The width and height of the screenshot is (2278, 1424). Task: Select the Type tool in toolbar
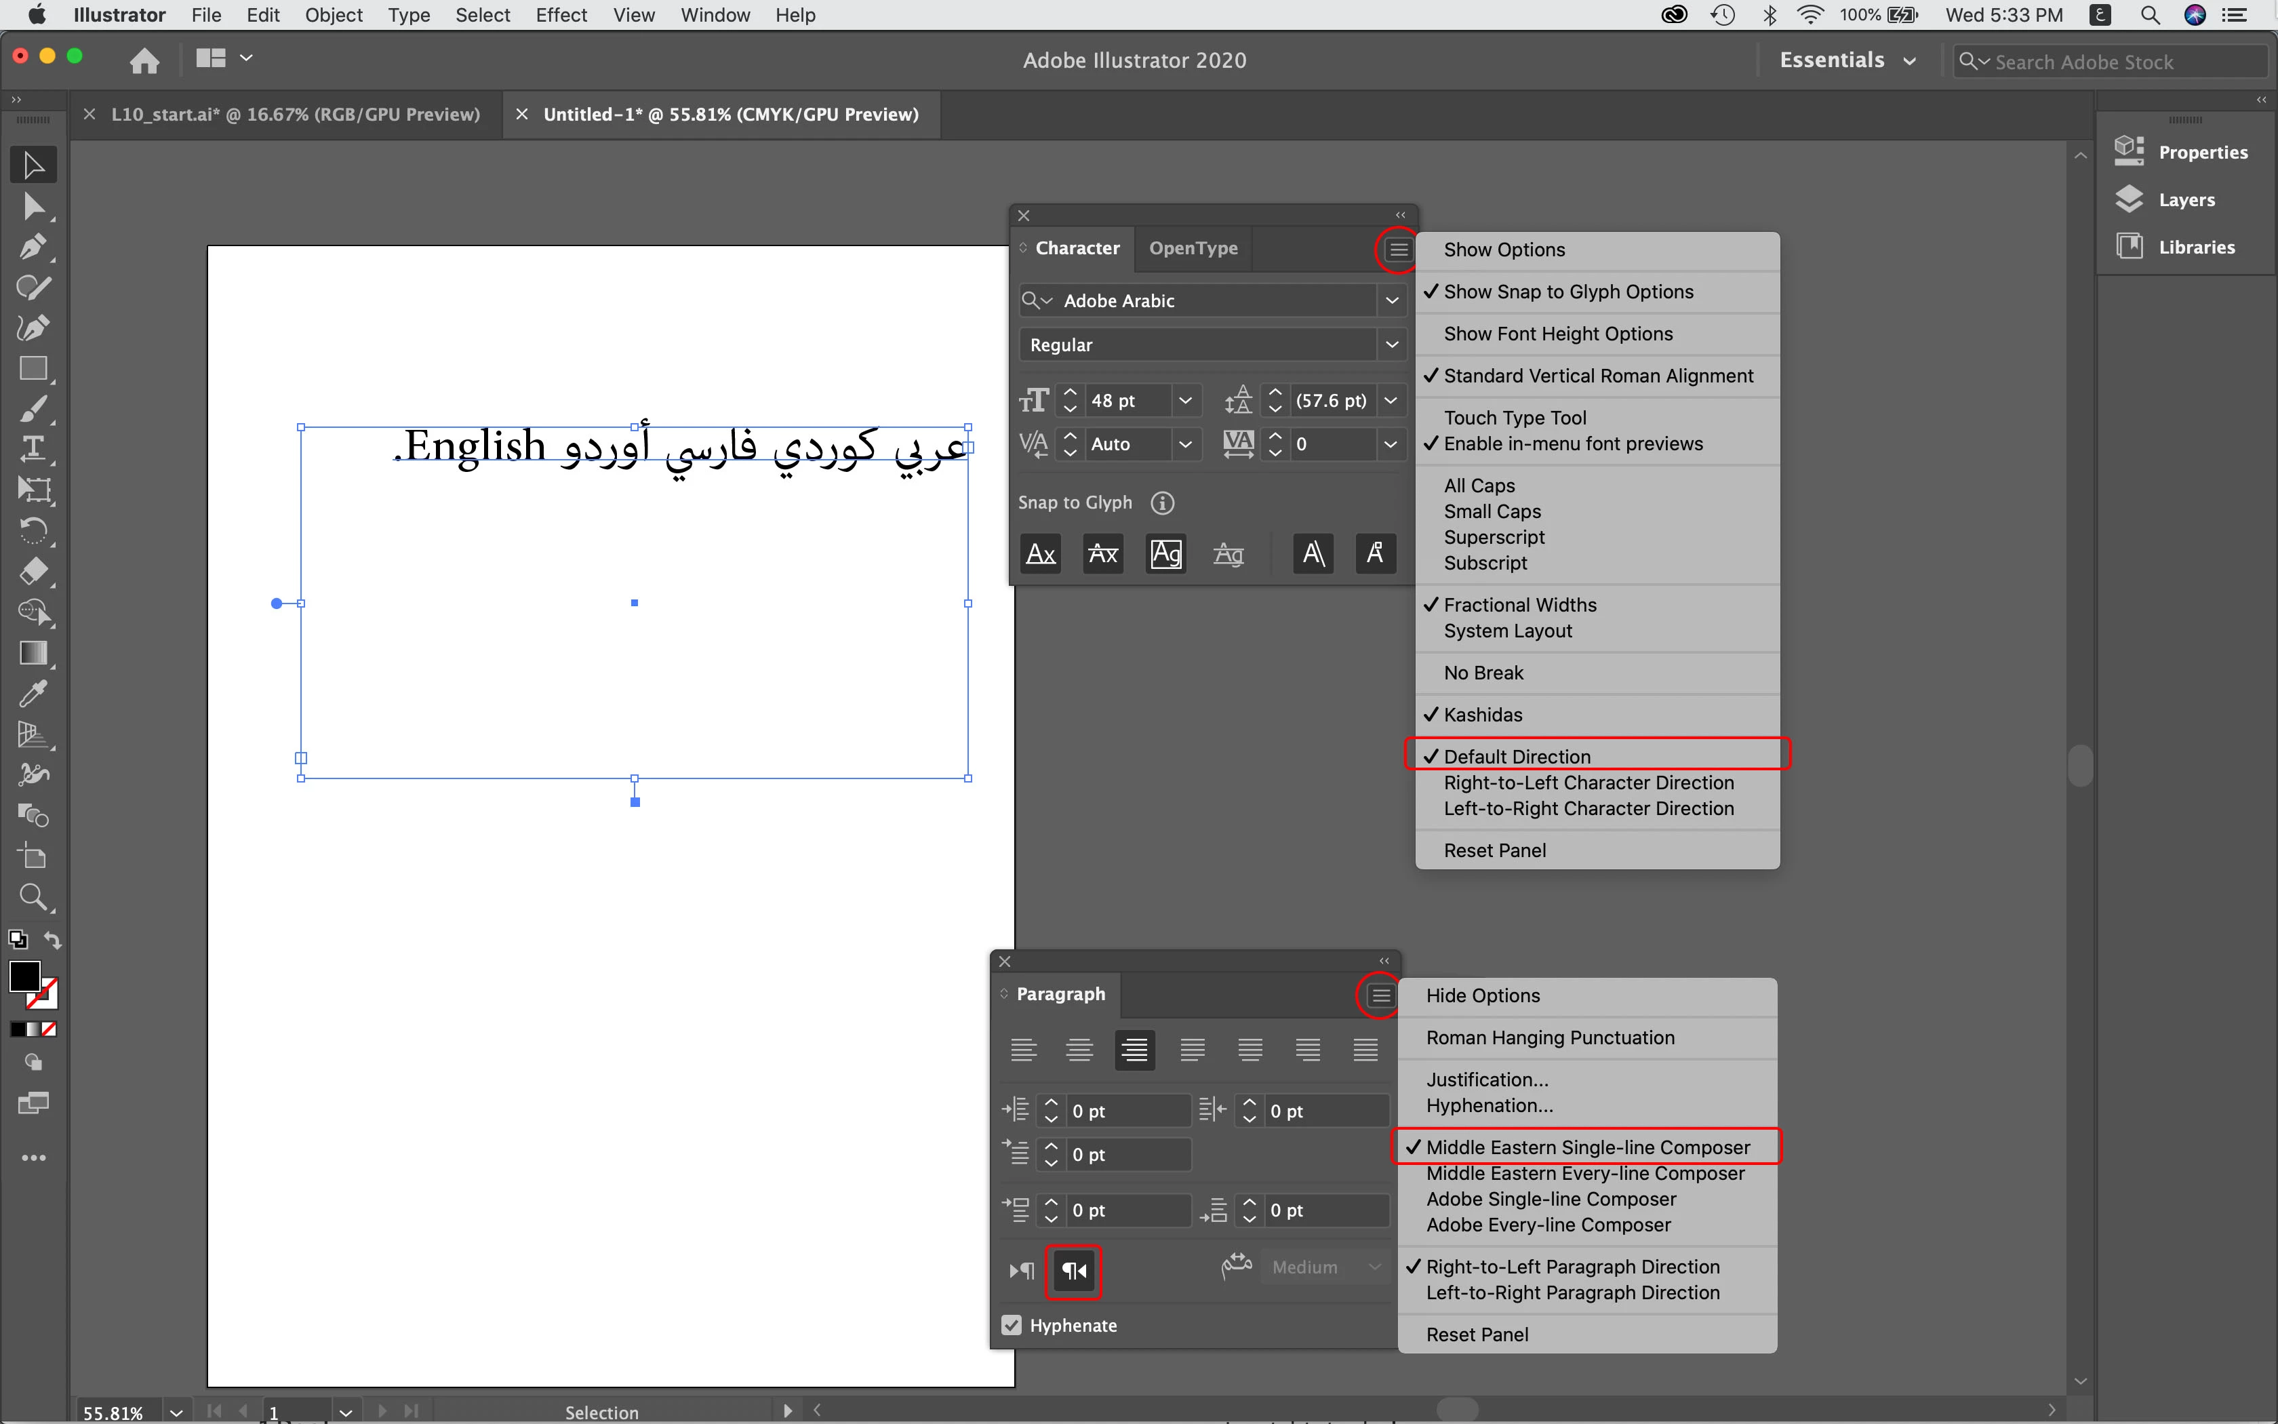33,449
